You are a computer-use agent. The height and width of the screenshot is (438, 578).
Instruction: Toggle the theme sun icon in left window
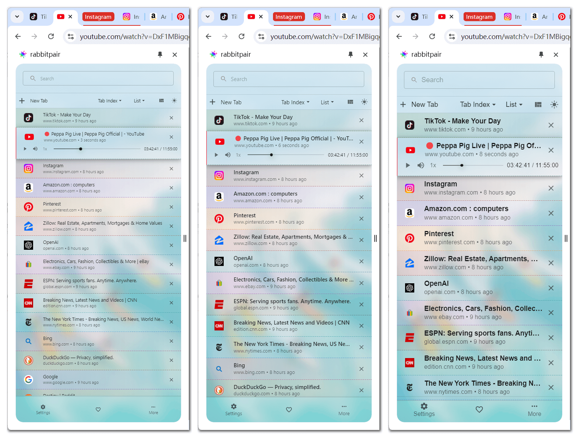[174, 101]
